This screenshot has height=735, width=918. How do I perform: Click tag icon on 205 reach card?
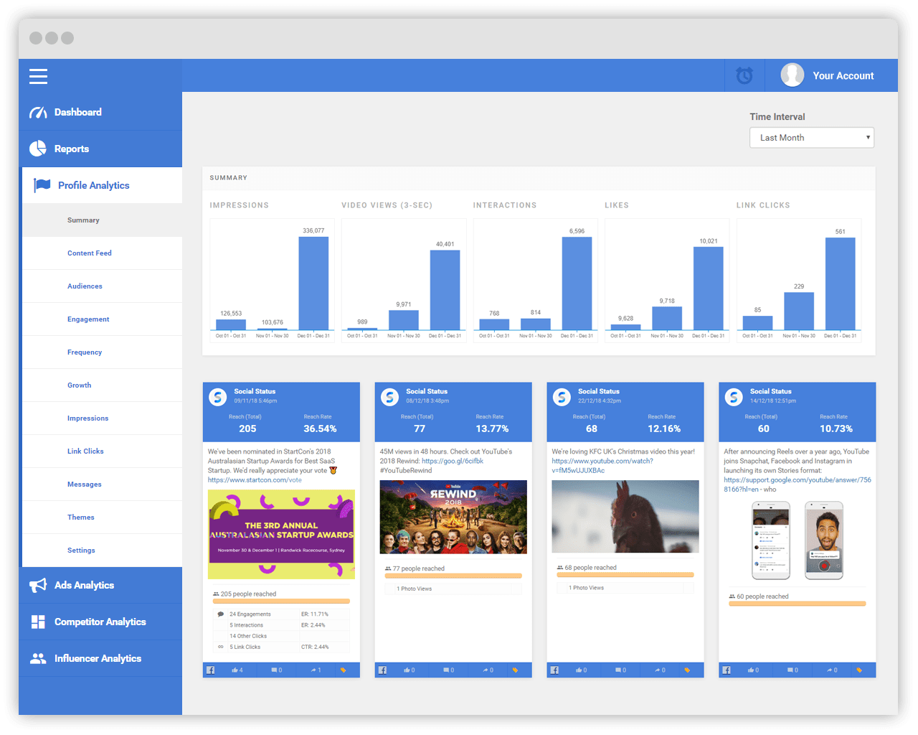coord(343,670)
